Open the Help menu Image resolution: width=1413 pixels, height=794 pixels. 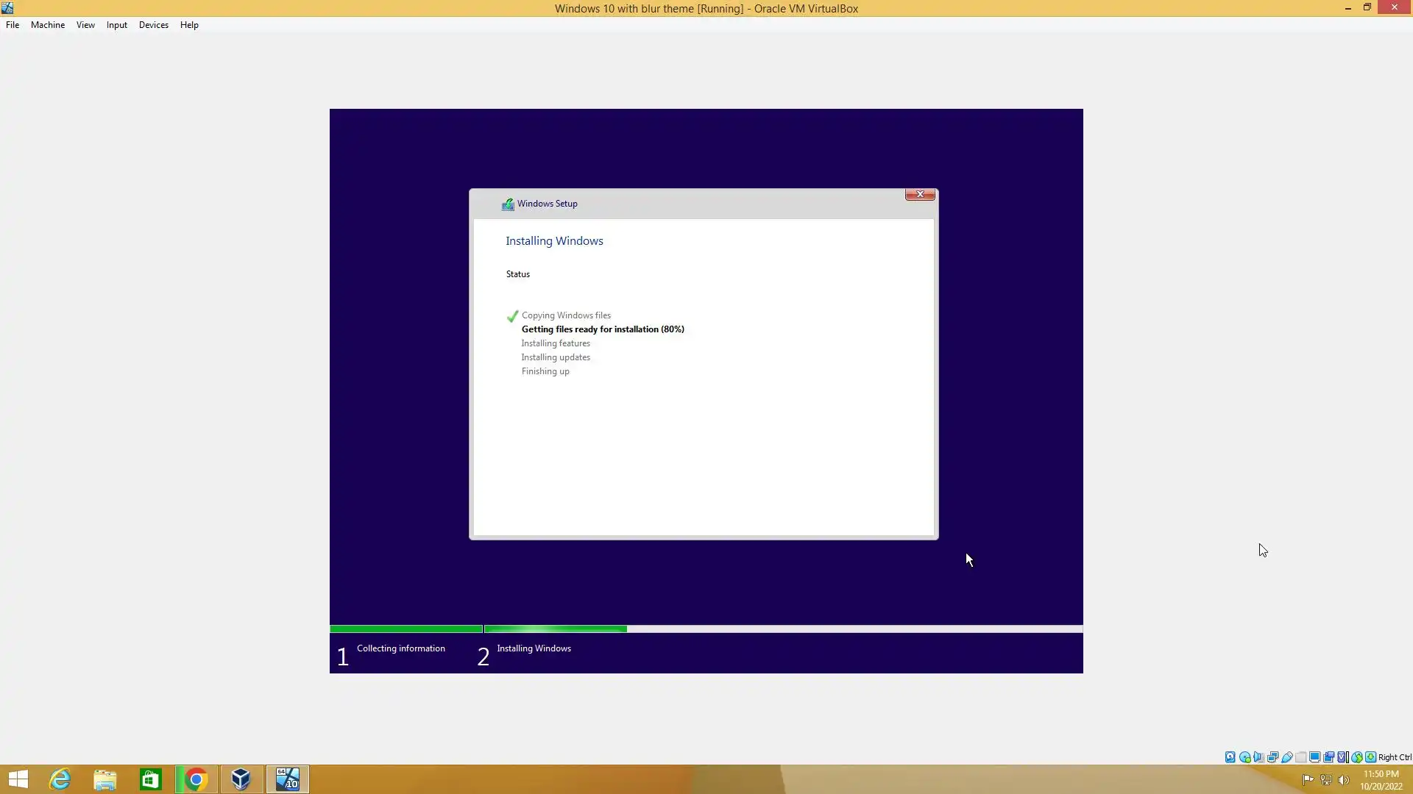[189, 25]
